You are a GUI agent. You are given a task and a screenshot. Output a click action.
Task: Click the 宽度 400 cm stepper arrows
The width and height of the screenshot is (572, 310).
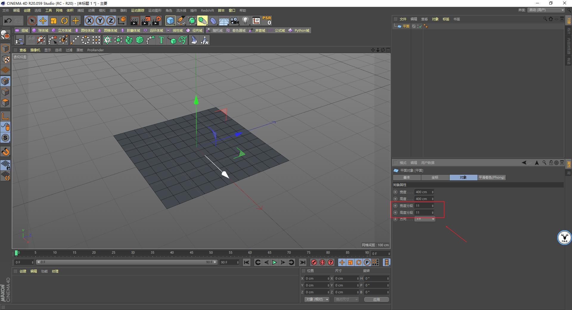(x=433, y=192)
